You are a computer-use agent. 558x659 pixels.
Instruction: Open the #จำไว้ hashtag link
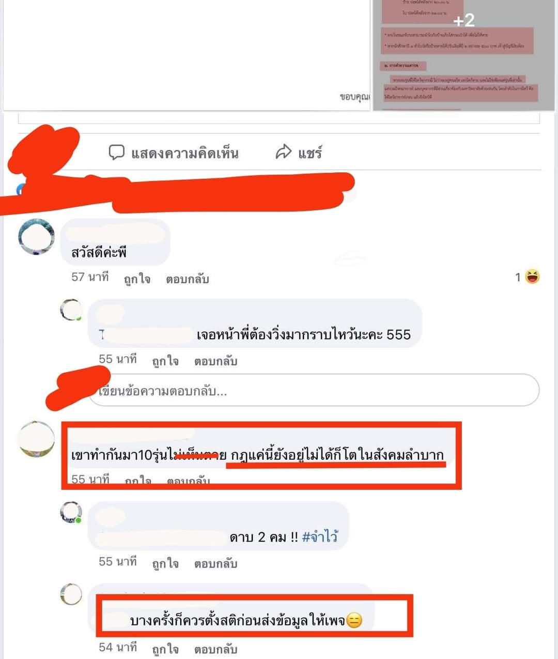320,537
